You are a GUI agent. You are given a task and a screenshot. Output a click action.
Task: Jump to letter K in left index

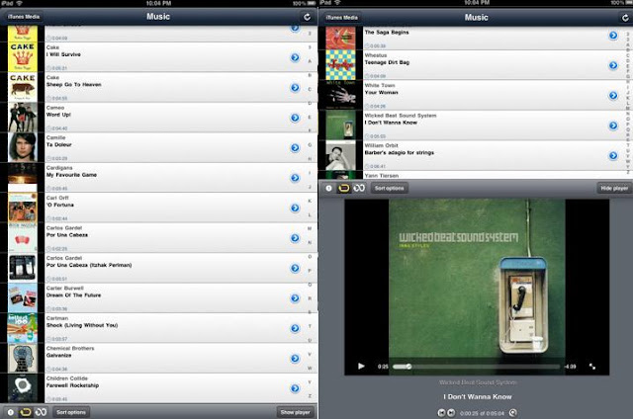[310, 201]
